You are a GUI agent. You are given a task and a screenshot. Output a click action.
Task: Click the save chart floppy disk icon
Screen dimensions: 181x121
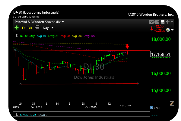click(163, 22)
